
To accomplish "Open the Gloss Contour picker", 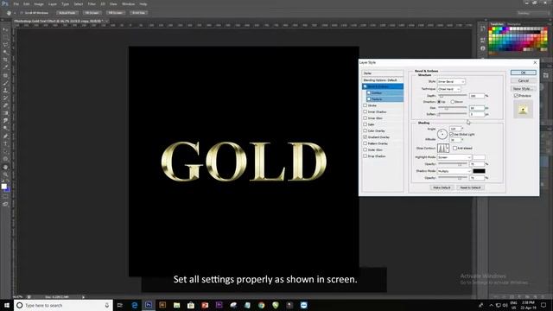I will pyautogui.click(x=443, y=148).
